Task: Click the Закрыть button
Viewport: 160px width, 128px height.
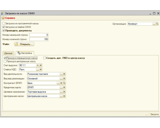Action: (154, 114)
